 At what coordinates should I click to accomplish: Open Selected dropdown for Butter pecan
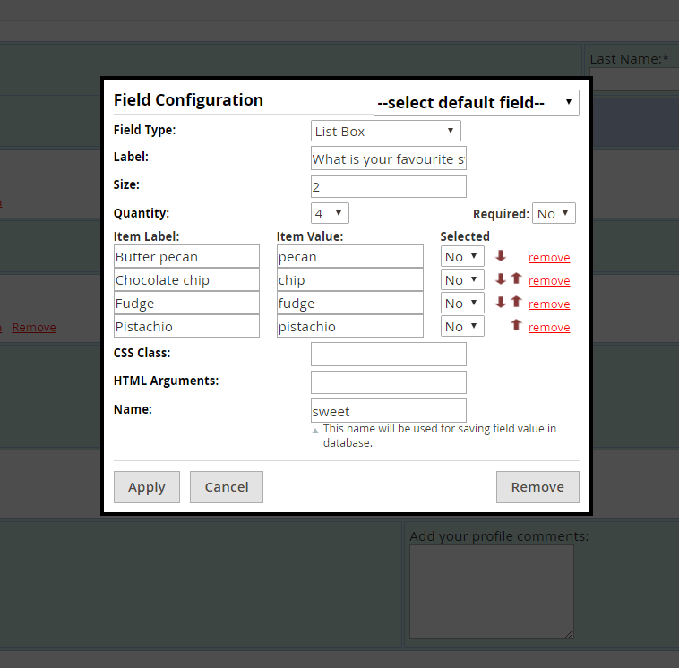click(462, 256)
